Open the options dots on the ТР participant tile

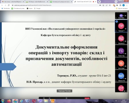click(x=116, y=31)
